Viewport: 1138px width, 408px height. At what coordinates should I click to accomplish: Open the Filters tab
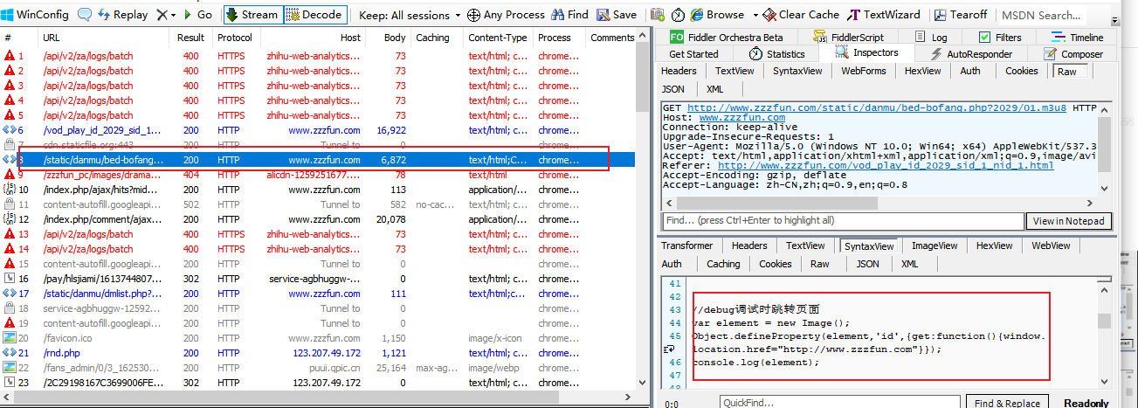[1000, 38]
